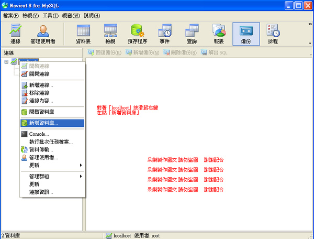
Task: Choose 執行批次任務檔案... from context menu
Action: pyautogui.click(x=52, y=142)
